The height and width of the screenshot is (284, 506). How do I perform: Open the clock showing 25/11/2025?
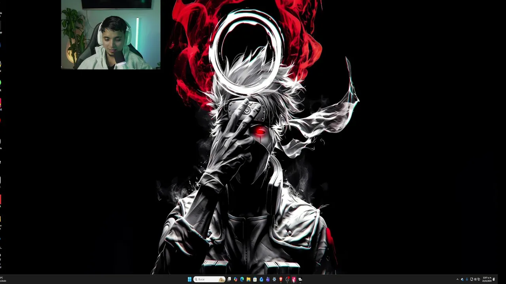(487, 279)
